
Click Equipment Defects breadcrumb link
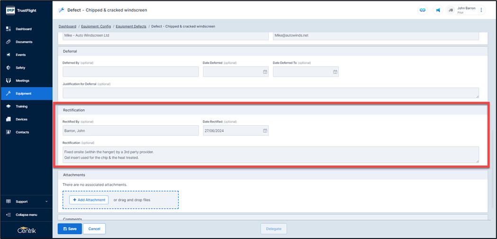130,27
